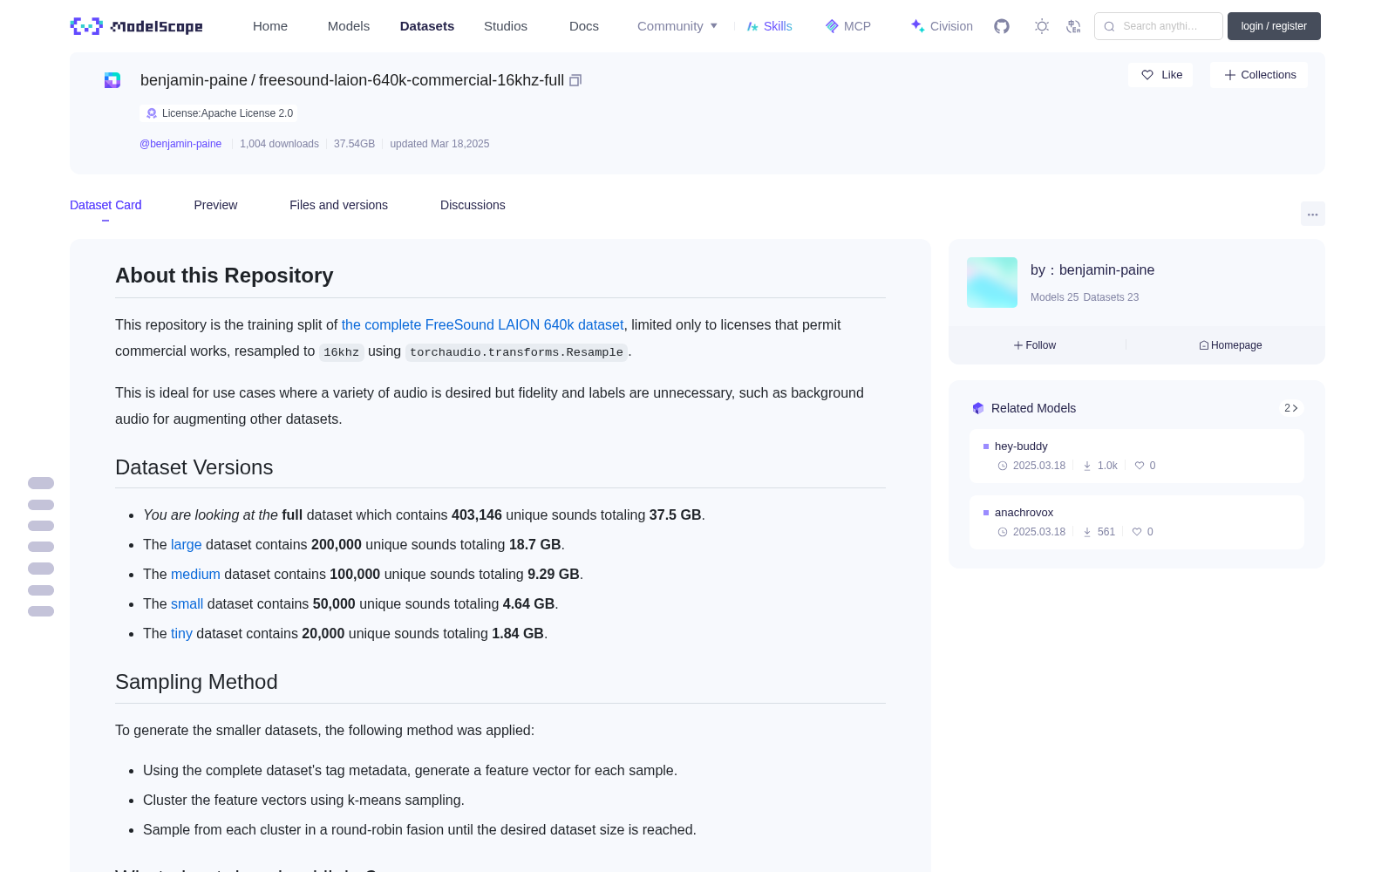The width and height of the screenshot is (1395, 872).
Task: Click hey-buddy date clock icon
Action: click(x=1003, y=466)
